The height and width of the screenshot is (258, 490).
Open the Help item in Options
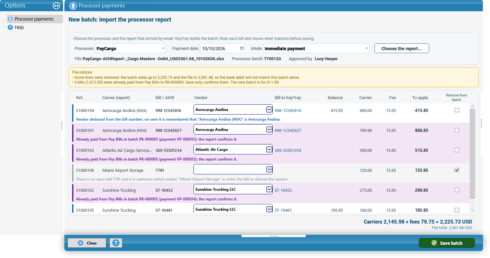point(19,27)
